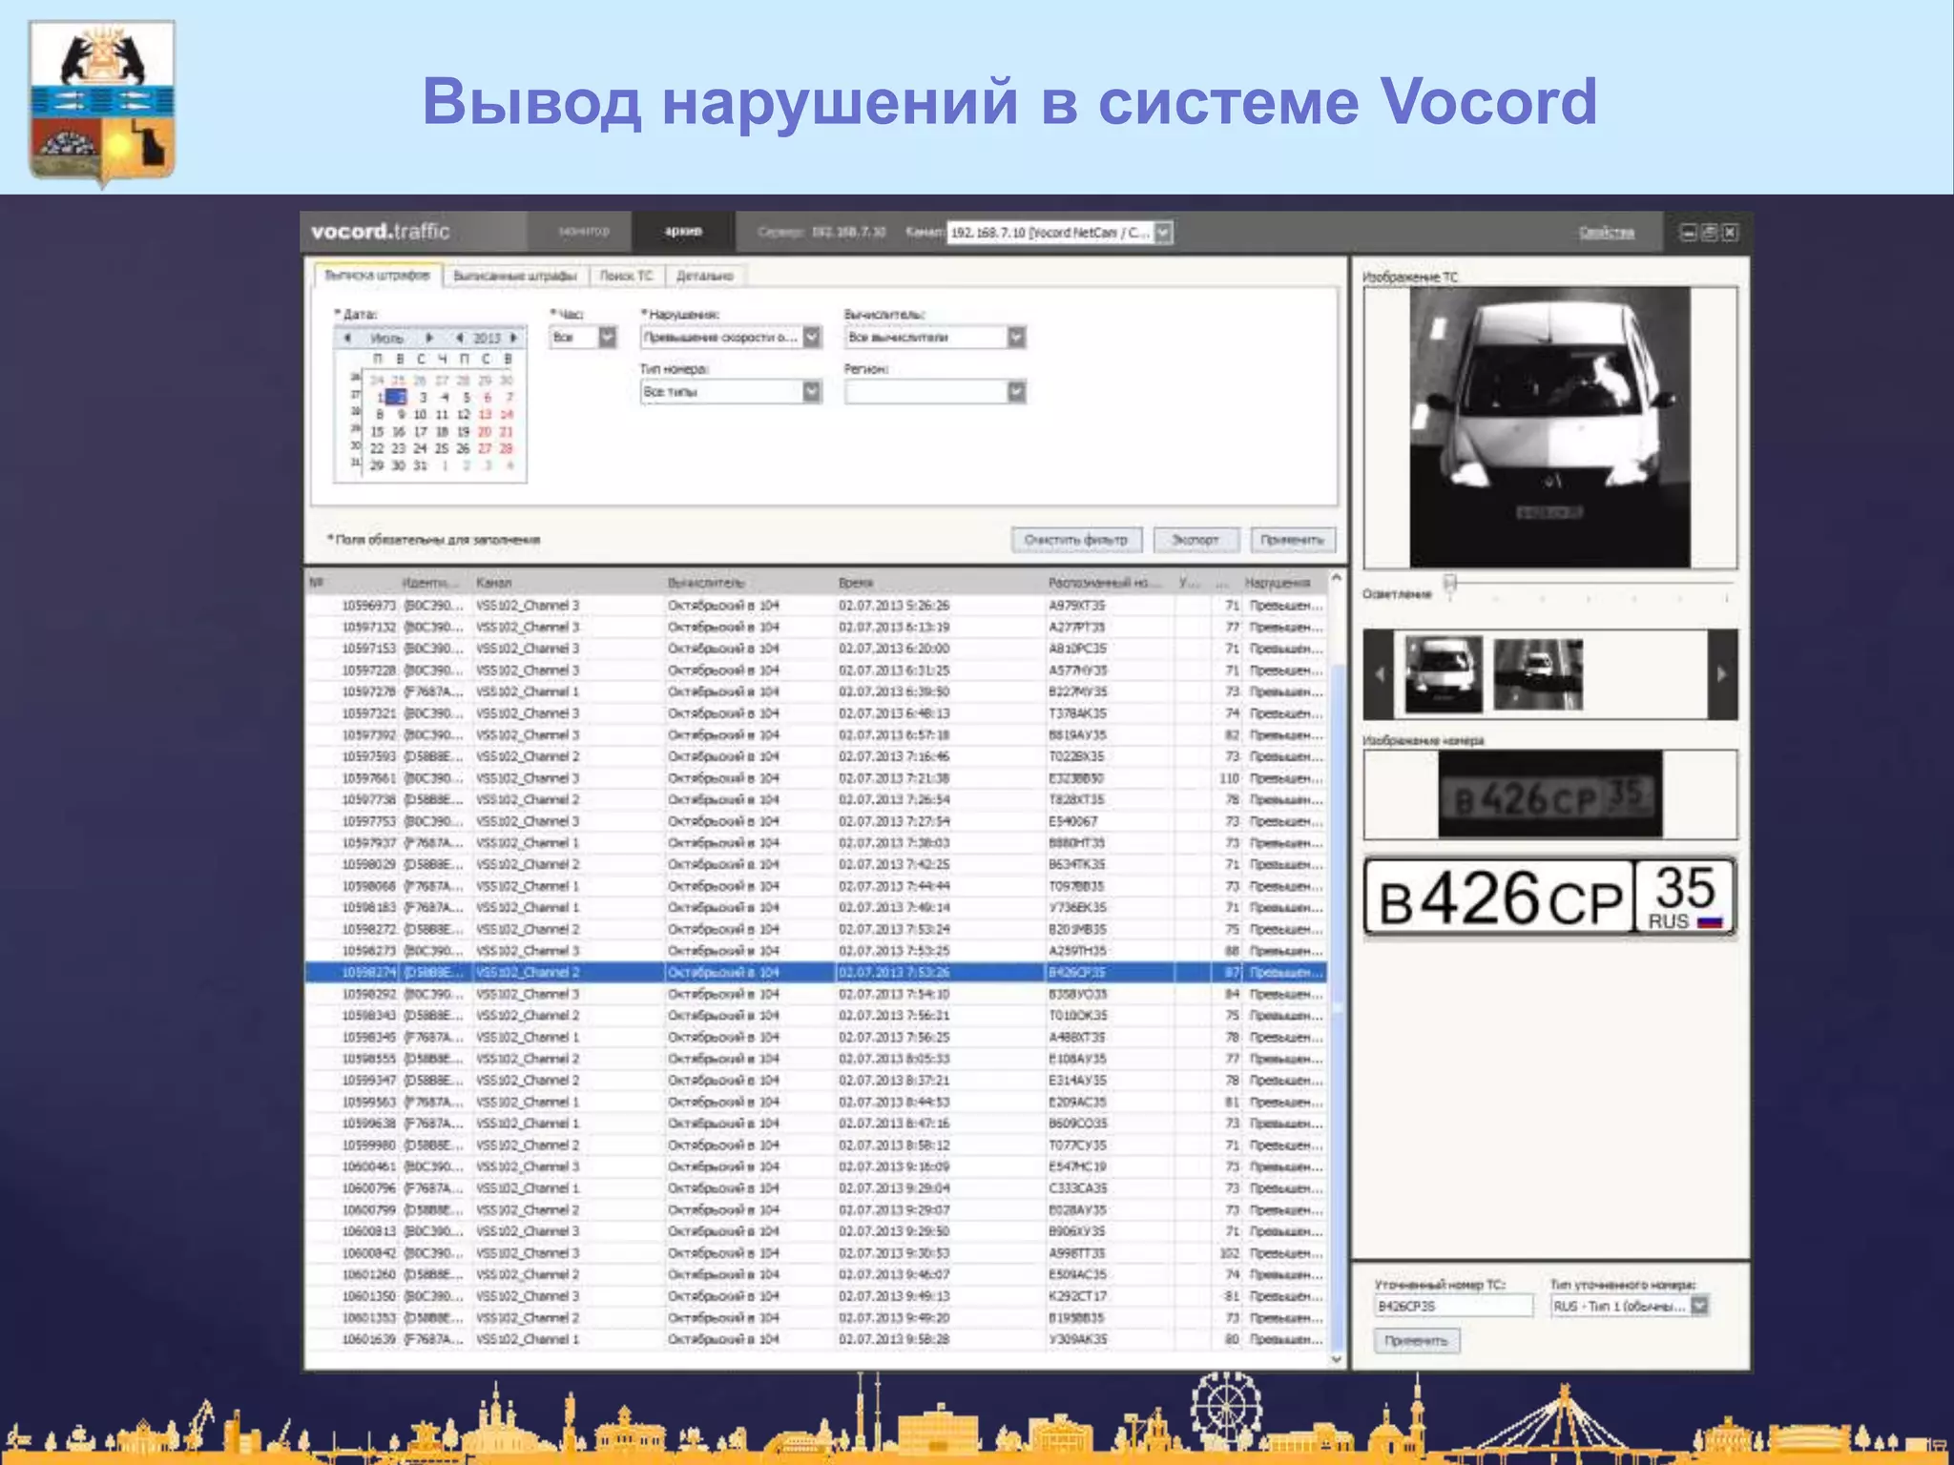This screenshot has width=1954, height=1465.
Task: Select the front-view vehicle thumbnail
Action: 1444,674
